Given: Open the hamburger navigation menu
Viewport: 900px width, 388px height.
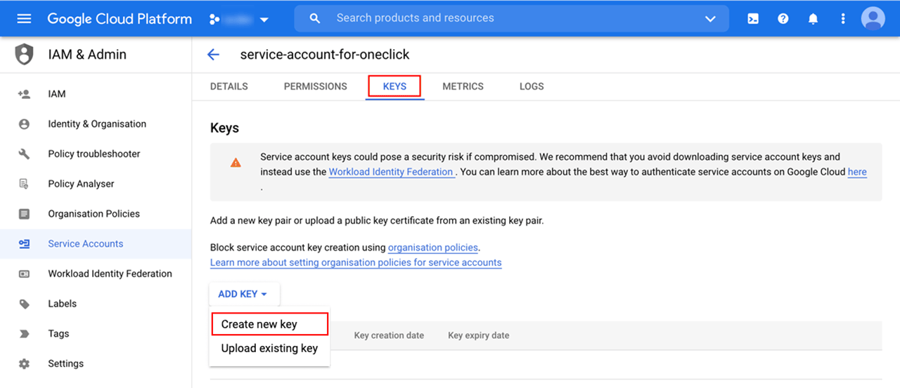Looking at the screenshot, I should pyautogui.click(x=24, y=19).
